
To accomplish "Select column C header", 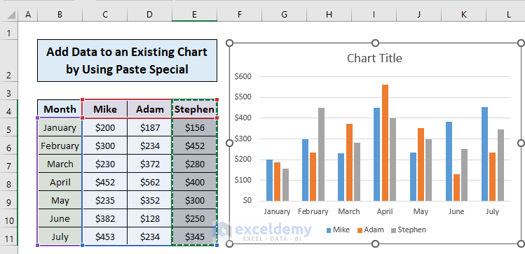I will click(x=105, y=15).
